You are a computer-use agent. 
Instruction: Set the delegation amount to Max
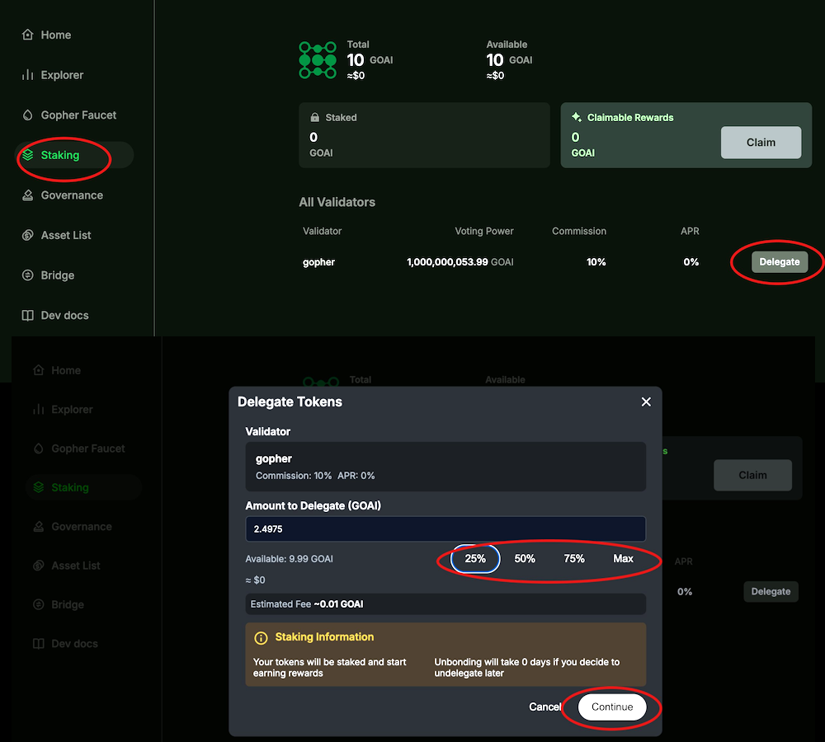(623, 559)
